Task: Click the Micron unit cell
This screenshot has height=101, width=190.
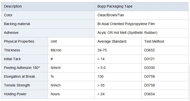Action: pyautogui.click(x=56, y=50)
